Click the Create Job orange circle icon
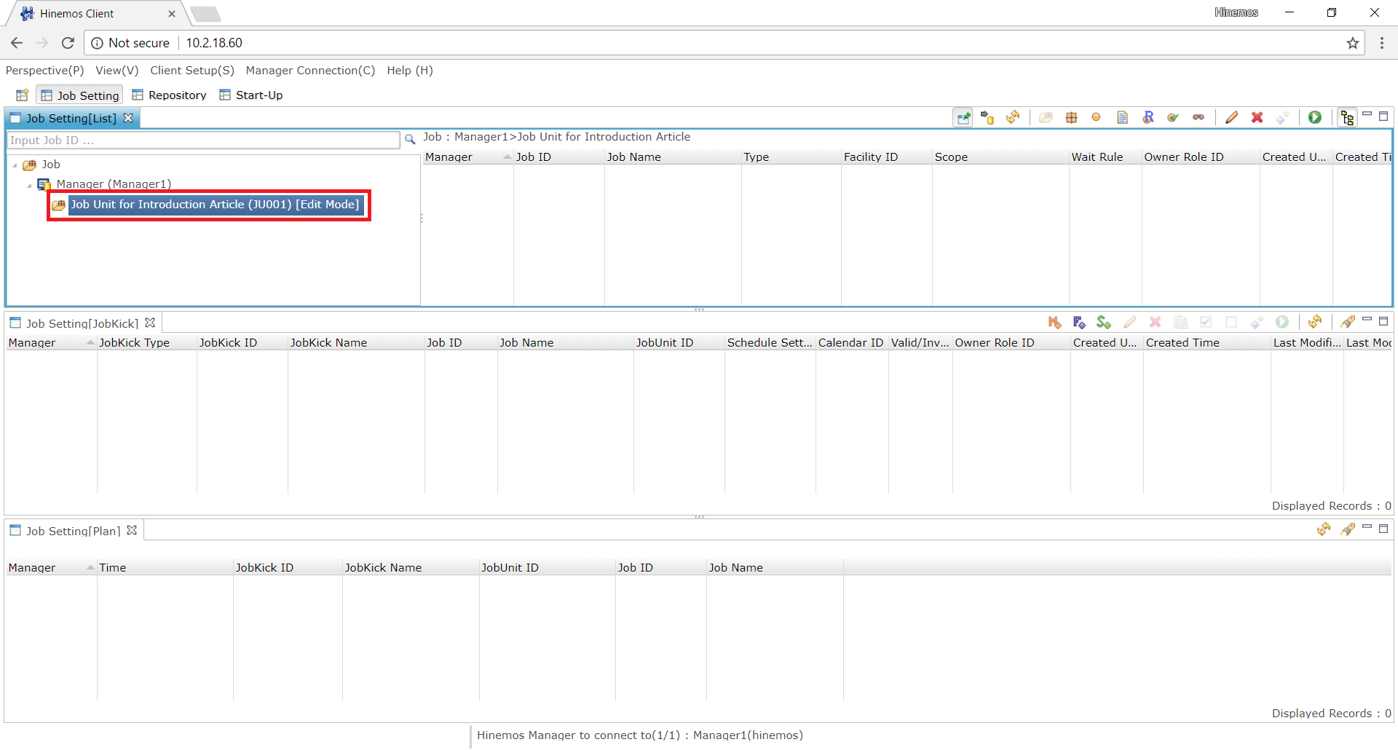 pos(1097,117)
